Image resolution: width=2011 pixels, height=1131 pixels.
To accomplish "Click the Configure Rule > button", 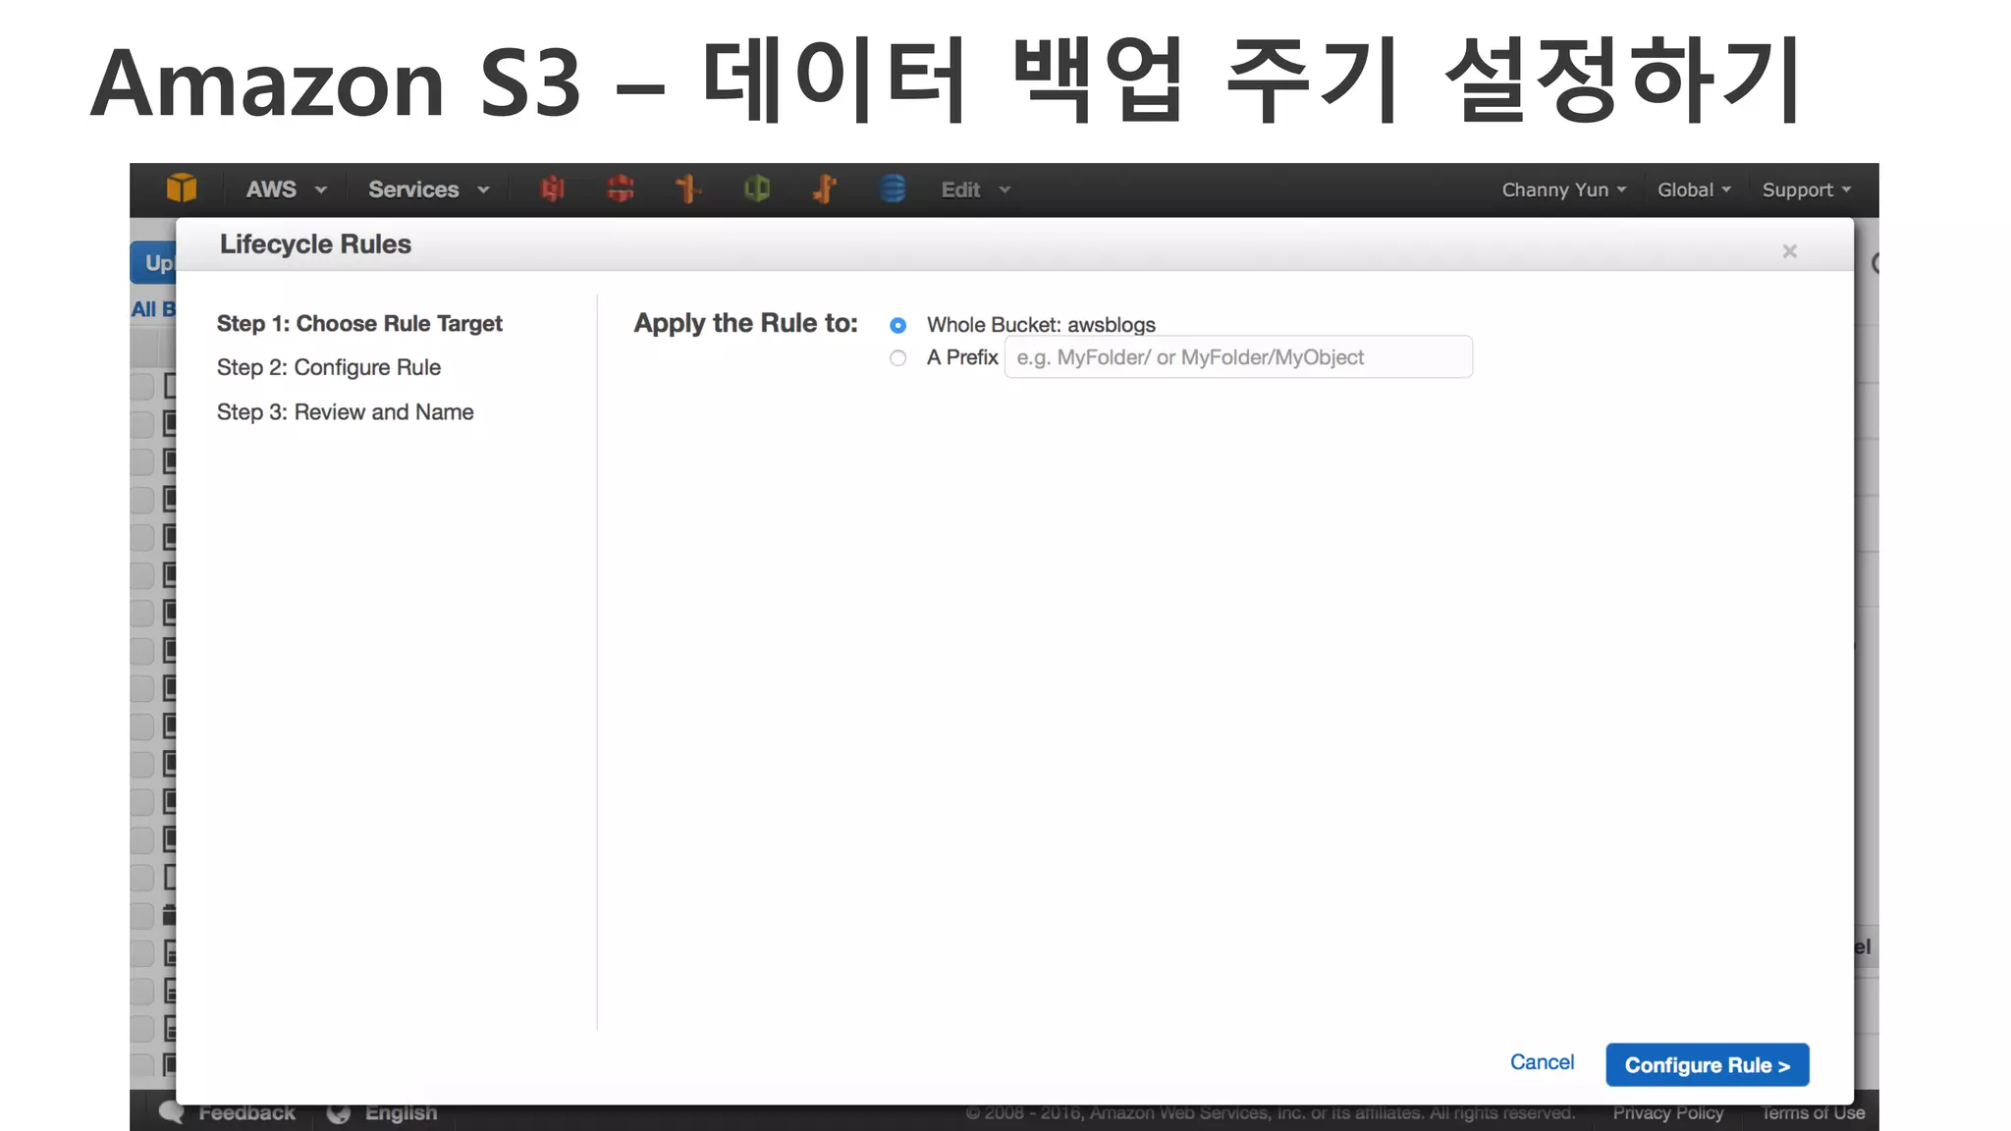I will 1707,1065.
